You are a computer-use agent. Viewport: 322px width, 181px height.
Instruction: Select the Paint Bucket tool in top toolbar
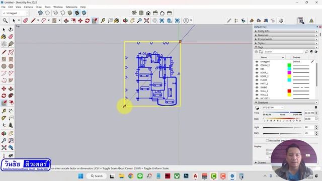pyautogui.click(x=117, y=21)
